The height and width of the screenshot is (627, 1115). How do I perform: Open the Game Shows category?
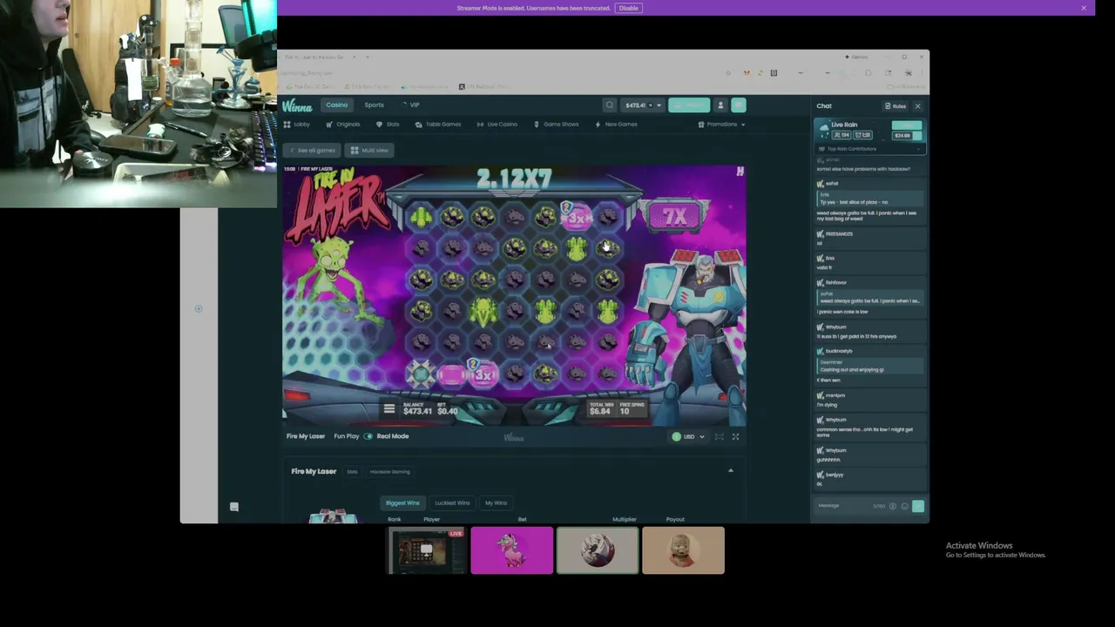pyautogui.click(x=557, y=125)
